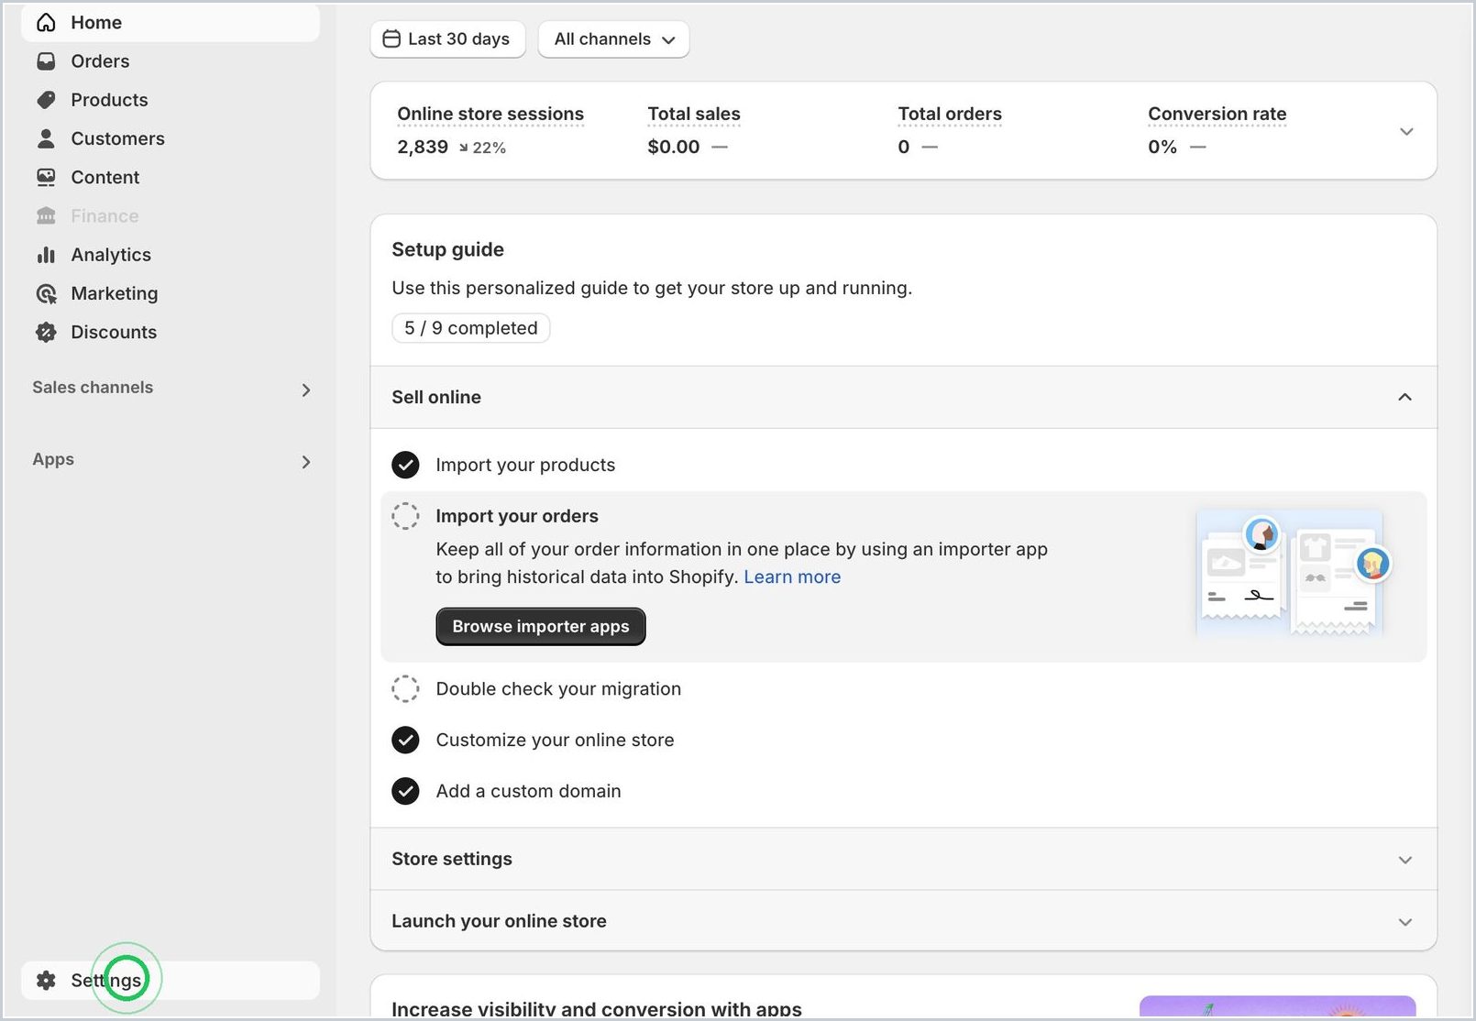Click the importer apps receipts illustration

click(x=1294, y=574)
